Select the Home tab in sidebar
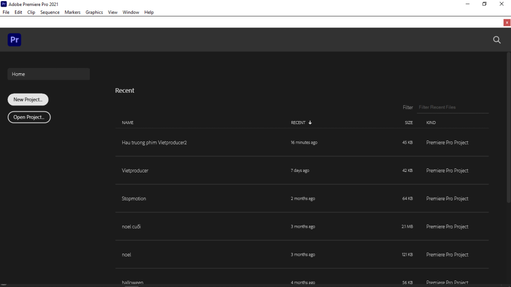The image size is (511, 287). click(48, 74)
